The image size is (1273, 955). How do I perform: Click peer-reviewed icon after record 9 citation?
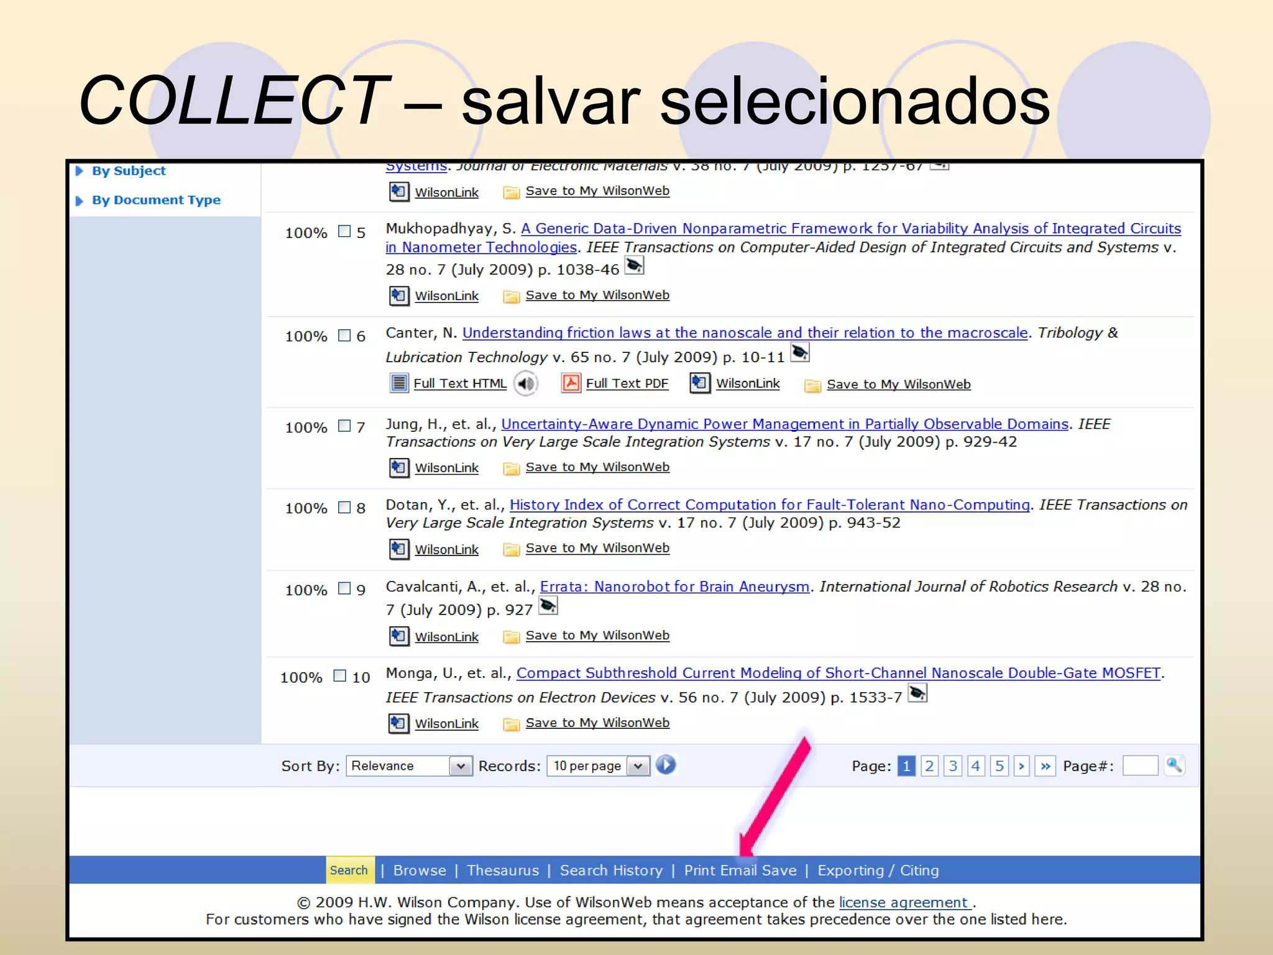click(548, 605)
